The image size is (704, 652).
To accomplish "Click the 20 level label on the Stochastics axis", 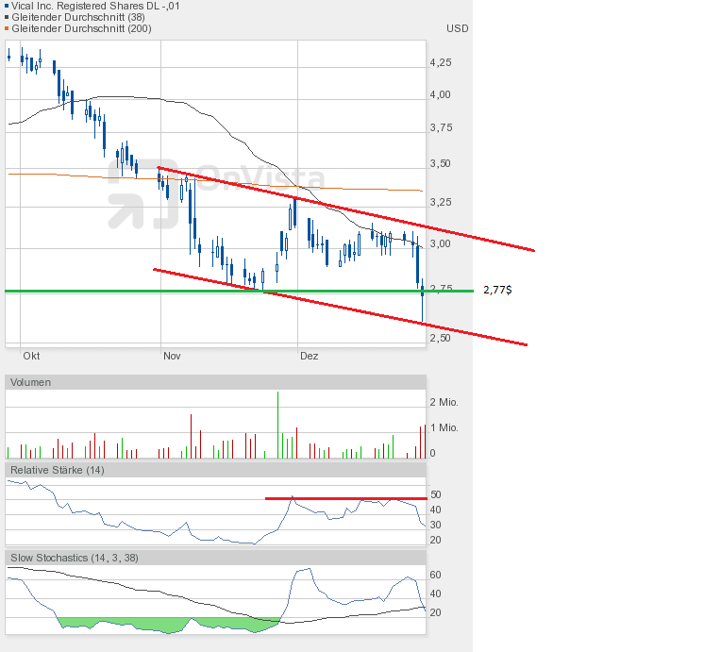I will 435,612.
